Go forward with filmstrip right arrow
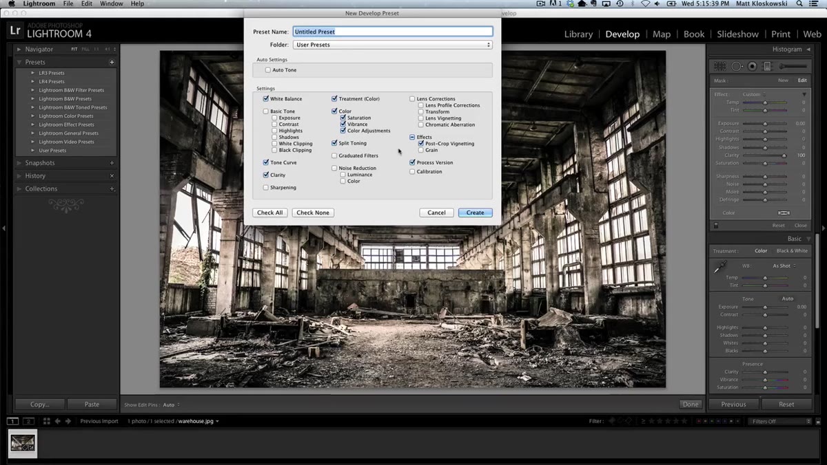This screenshot has height=465, width=827. pos(68,421)
